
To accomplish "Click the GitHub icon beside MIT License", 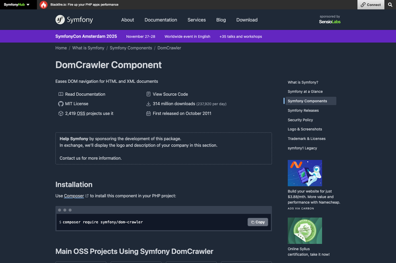I will click(x=60, y=104).
